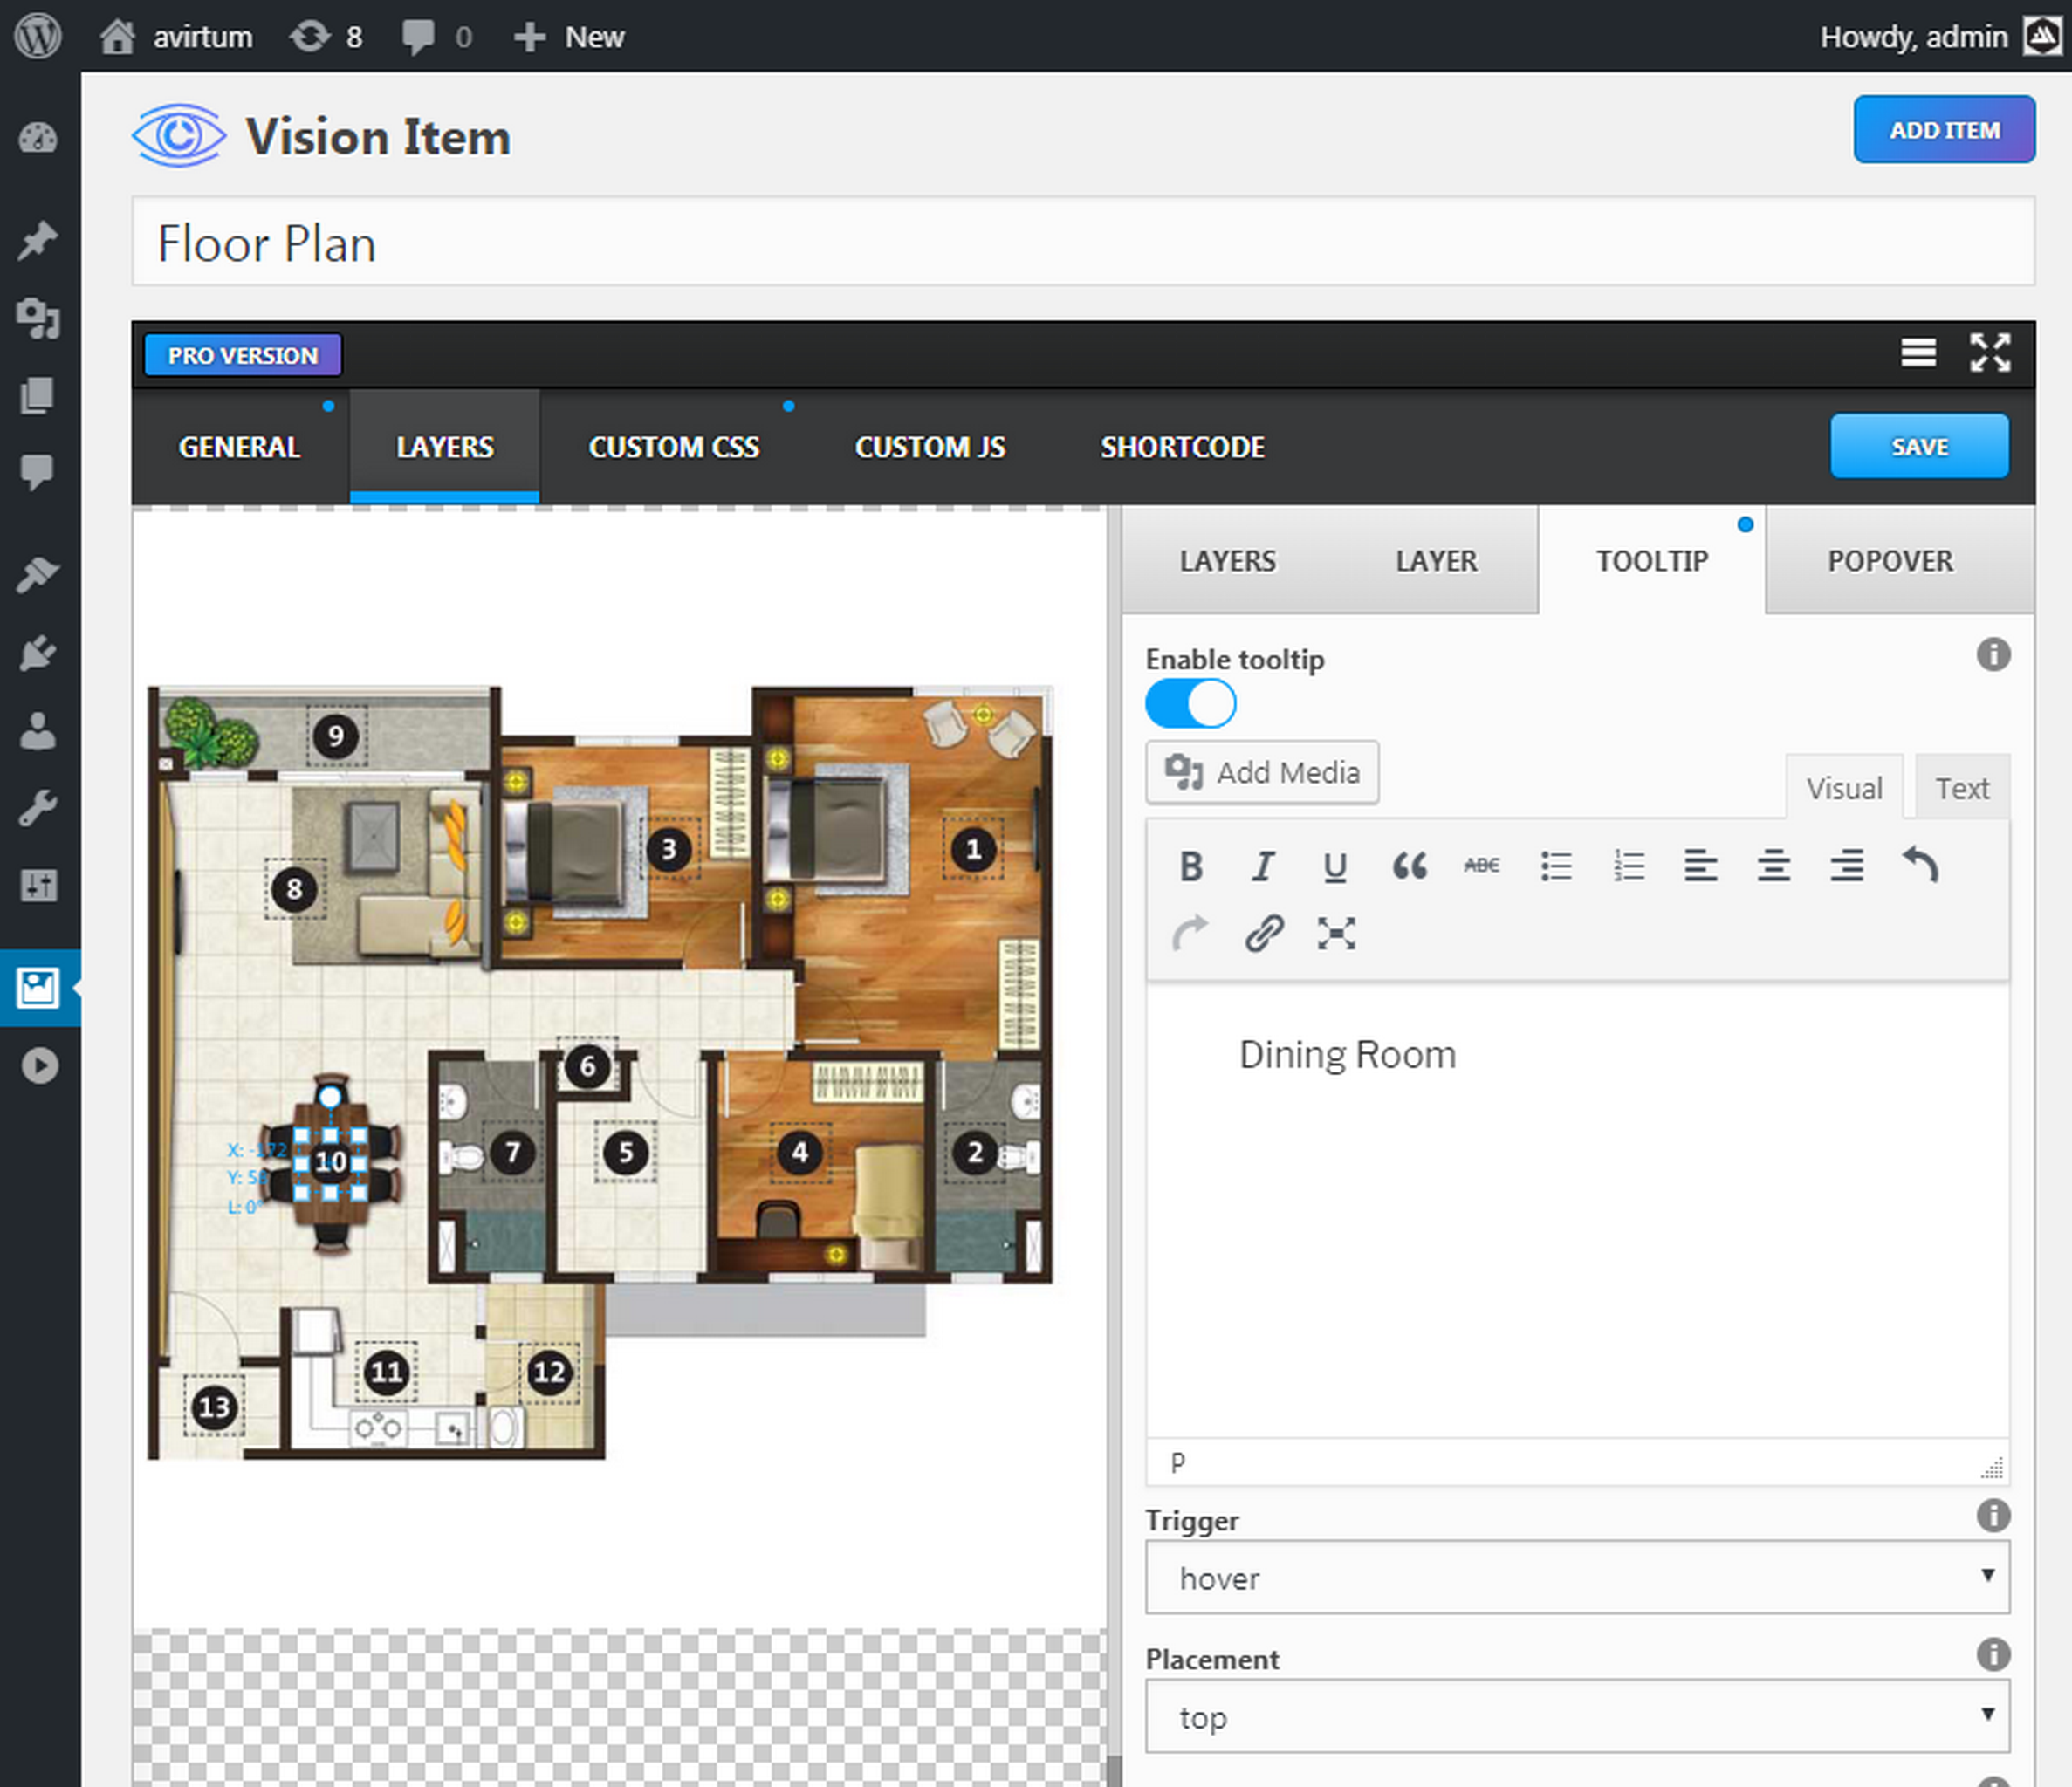Open the avirtum site home link
Screen dimensions: 2072x1787
pos(176,37)
